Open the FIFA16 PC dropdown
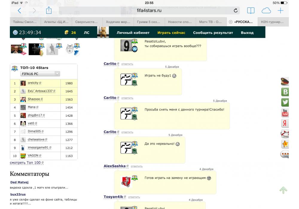The image size is (299, 209). click(x=40, y=74)
